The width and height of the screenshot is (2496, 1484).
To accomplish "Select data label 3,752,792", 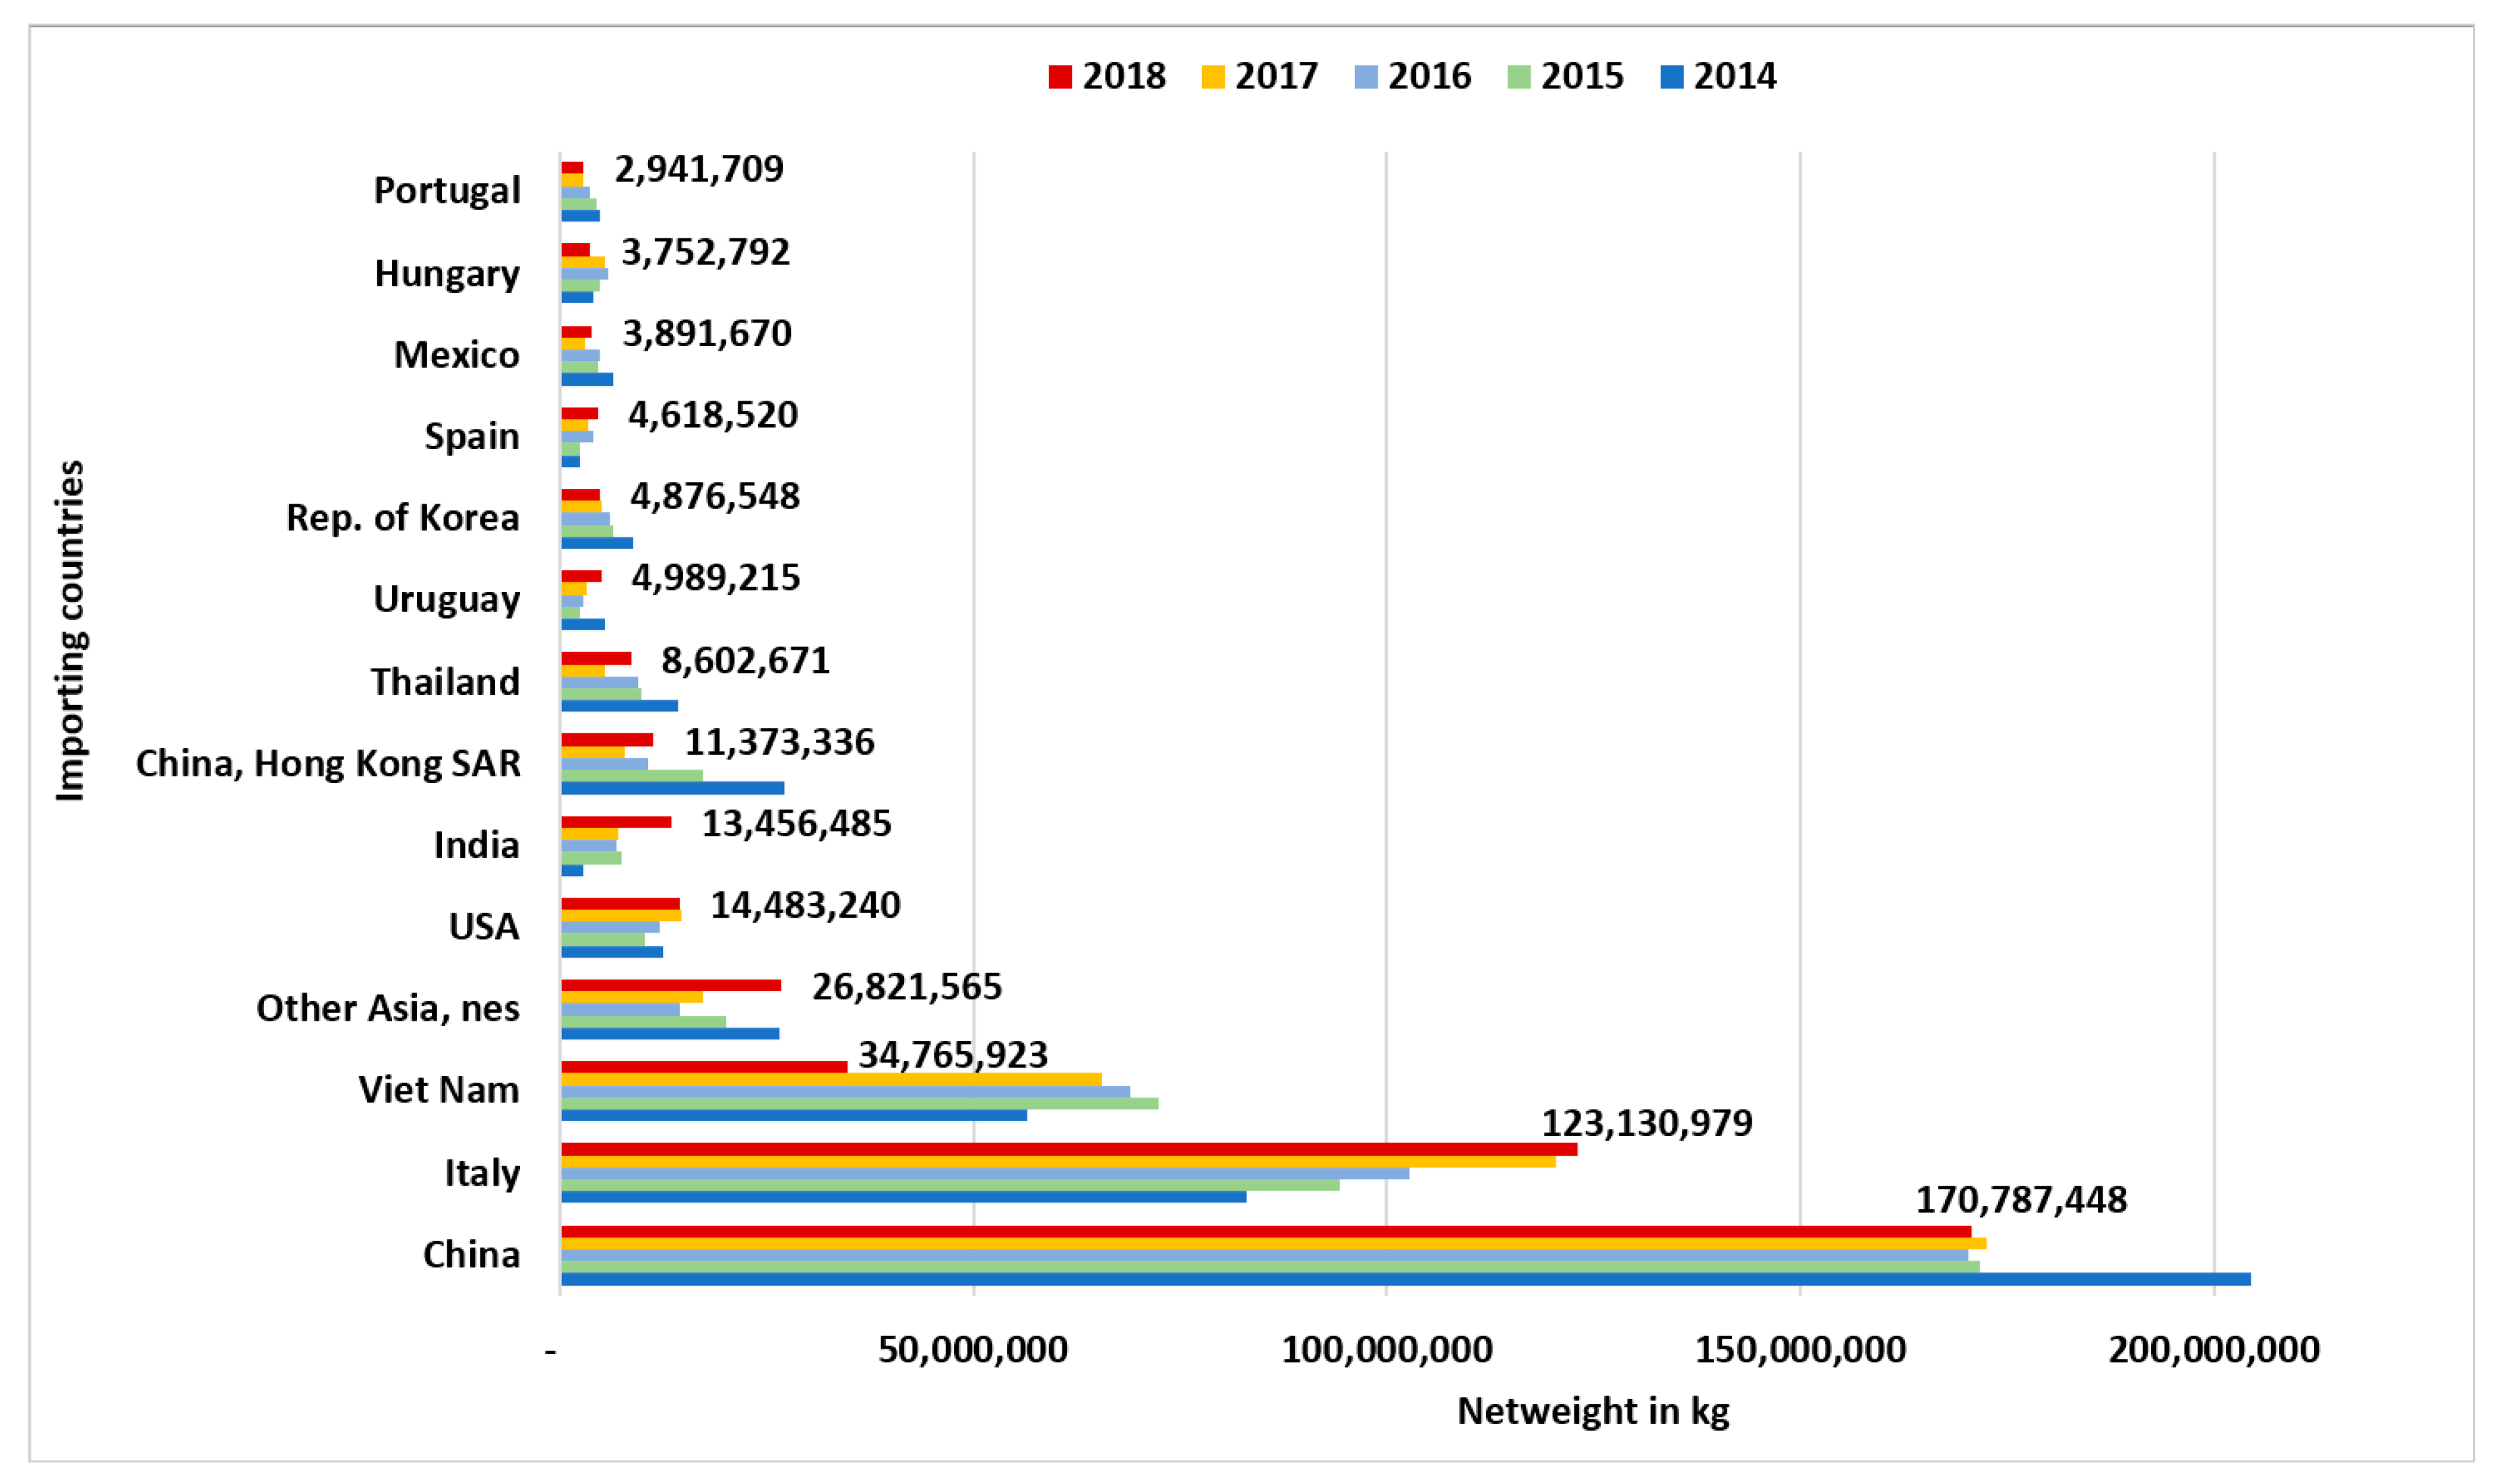I will coord(706,253).
